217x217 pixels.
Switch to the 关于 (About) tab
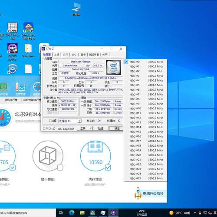click(105, 55)
